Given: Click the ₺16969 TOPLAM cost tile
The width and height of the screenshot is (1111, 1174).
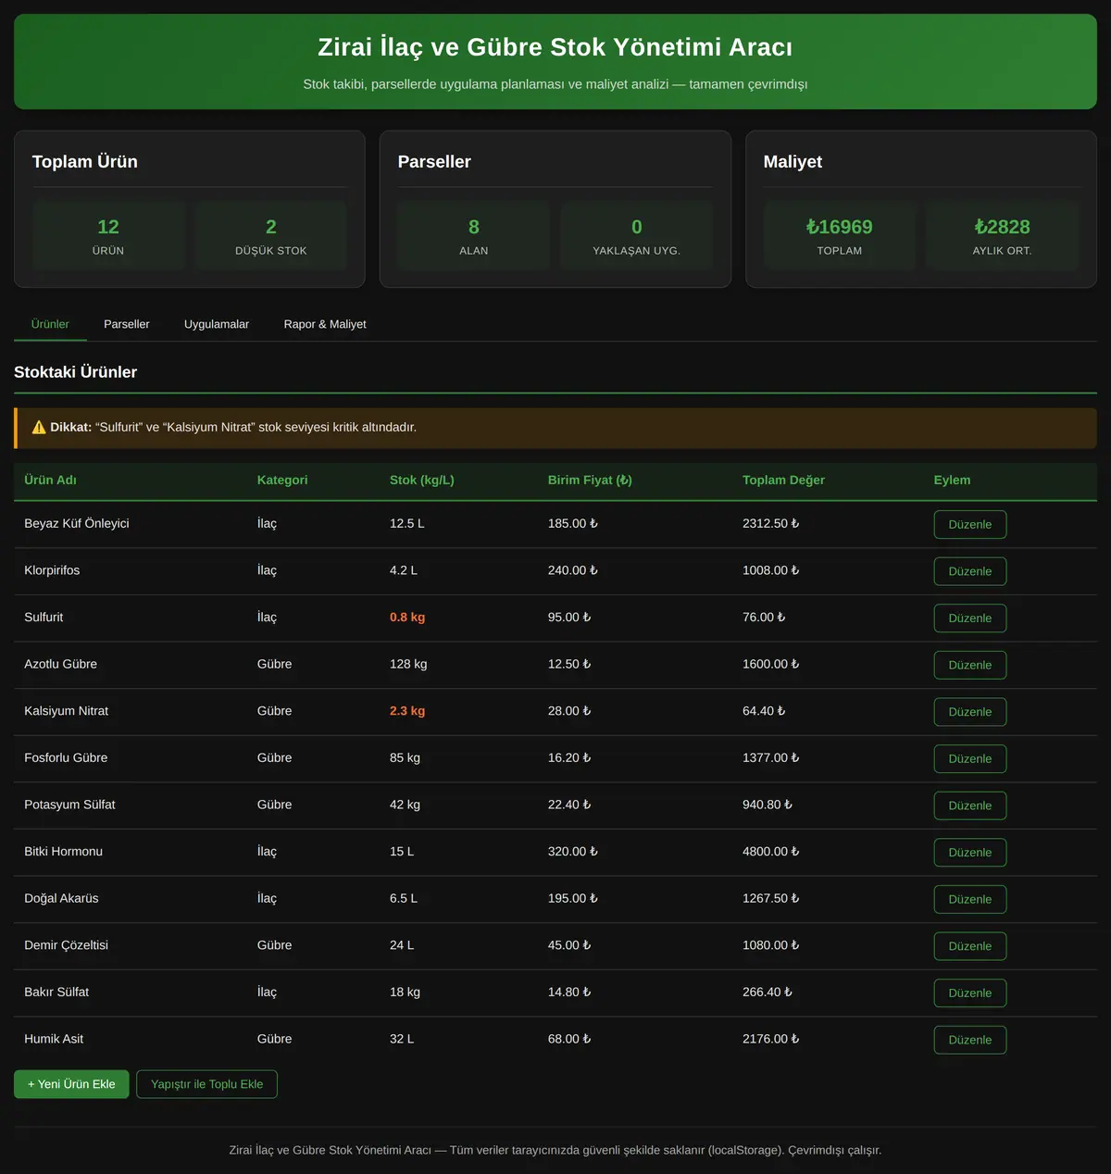Looking at the screenshot, I should coord(840,236).
